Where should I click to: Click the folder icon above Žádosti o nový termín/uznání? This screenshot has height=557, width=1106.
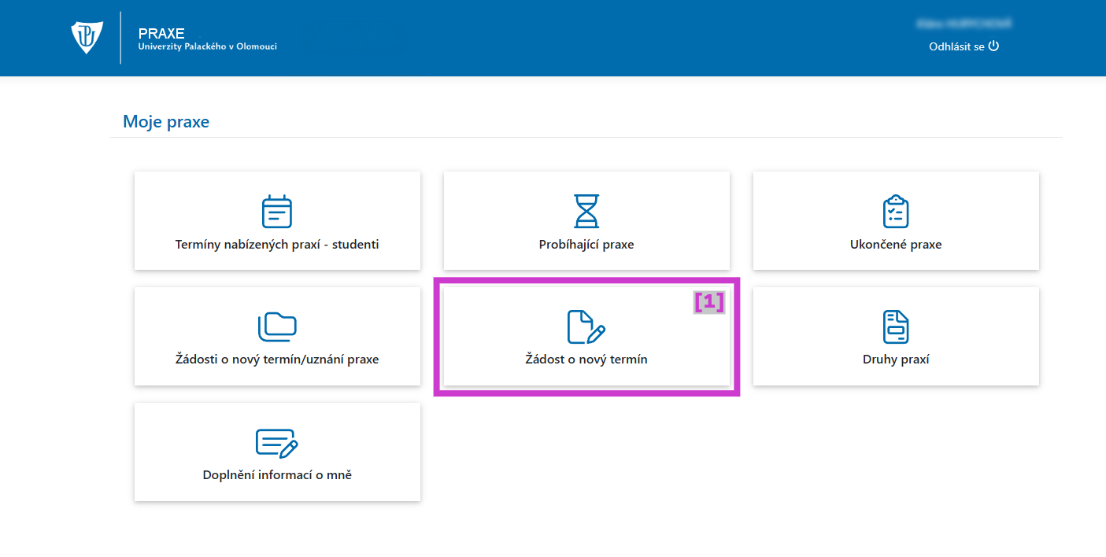(x=277, y=326)
